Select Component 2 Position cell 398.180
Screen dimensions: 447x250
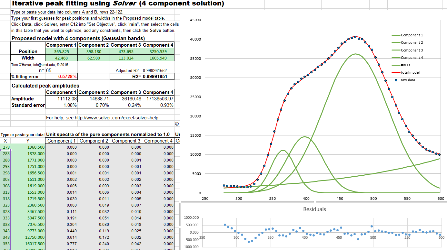(94, 51)
